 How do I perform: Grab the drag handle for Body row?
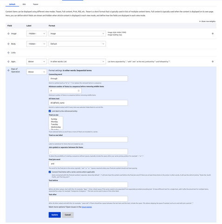8,44
